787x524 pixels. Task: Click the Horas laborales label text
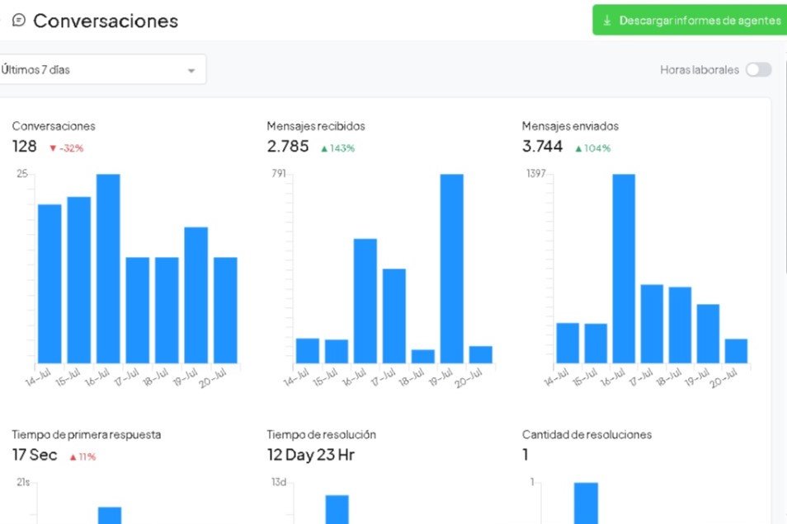coord(699,70)
